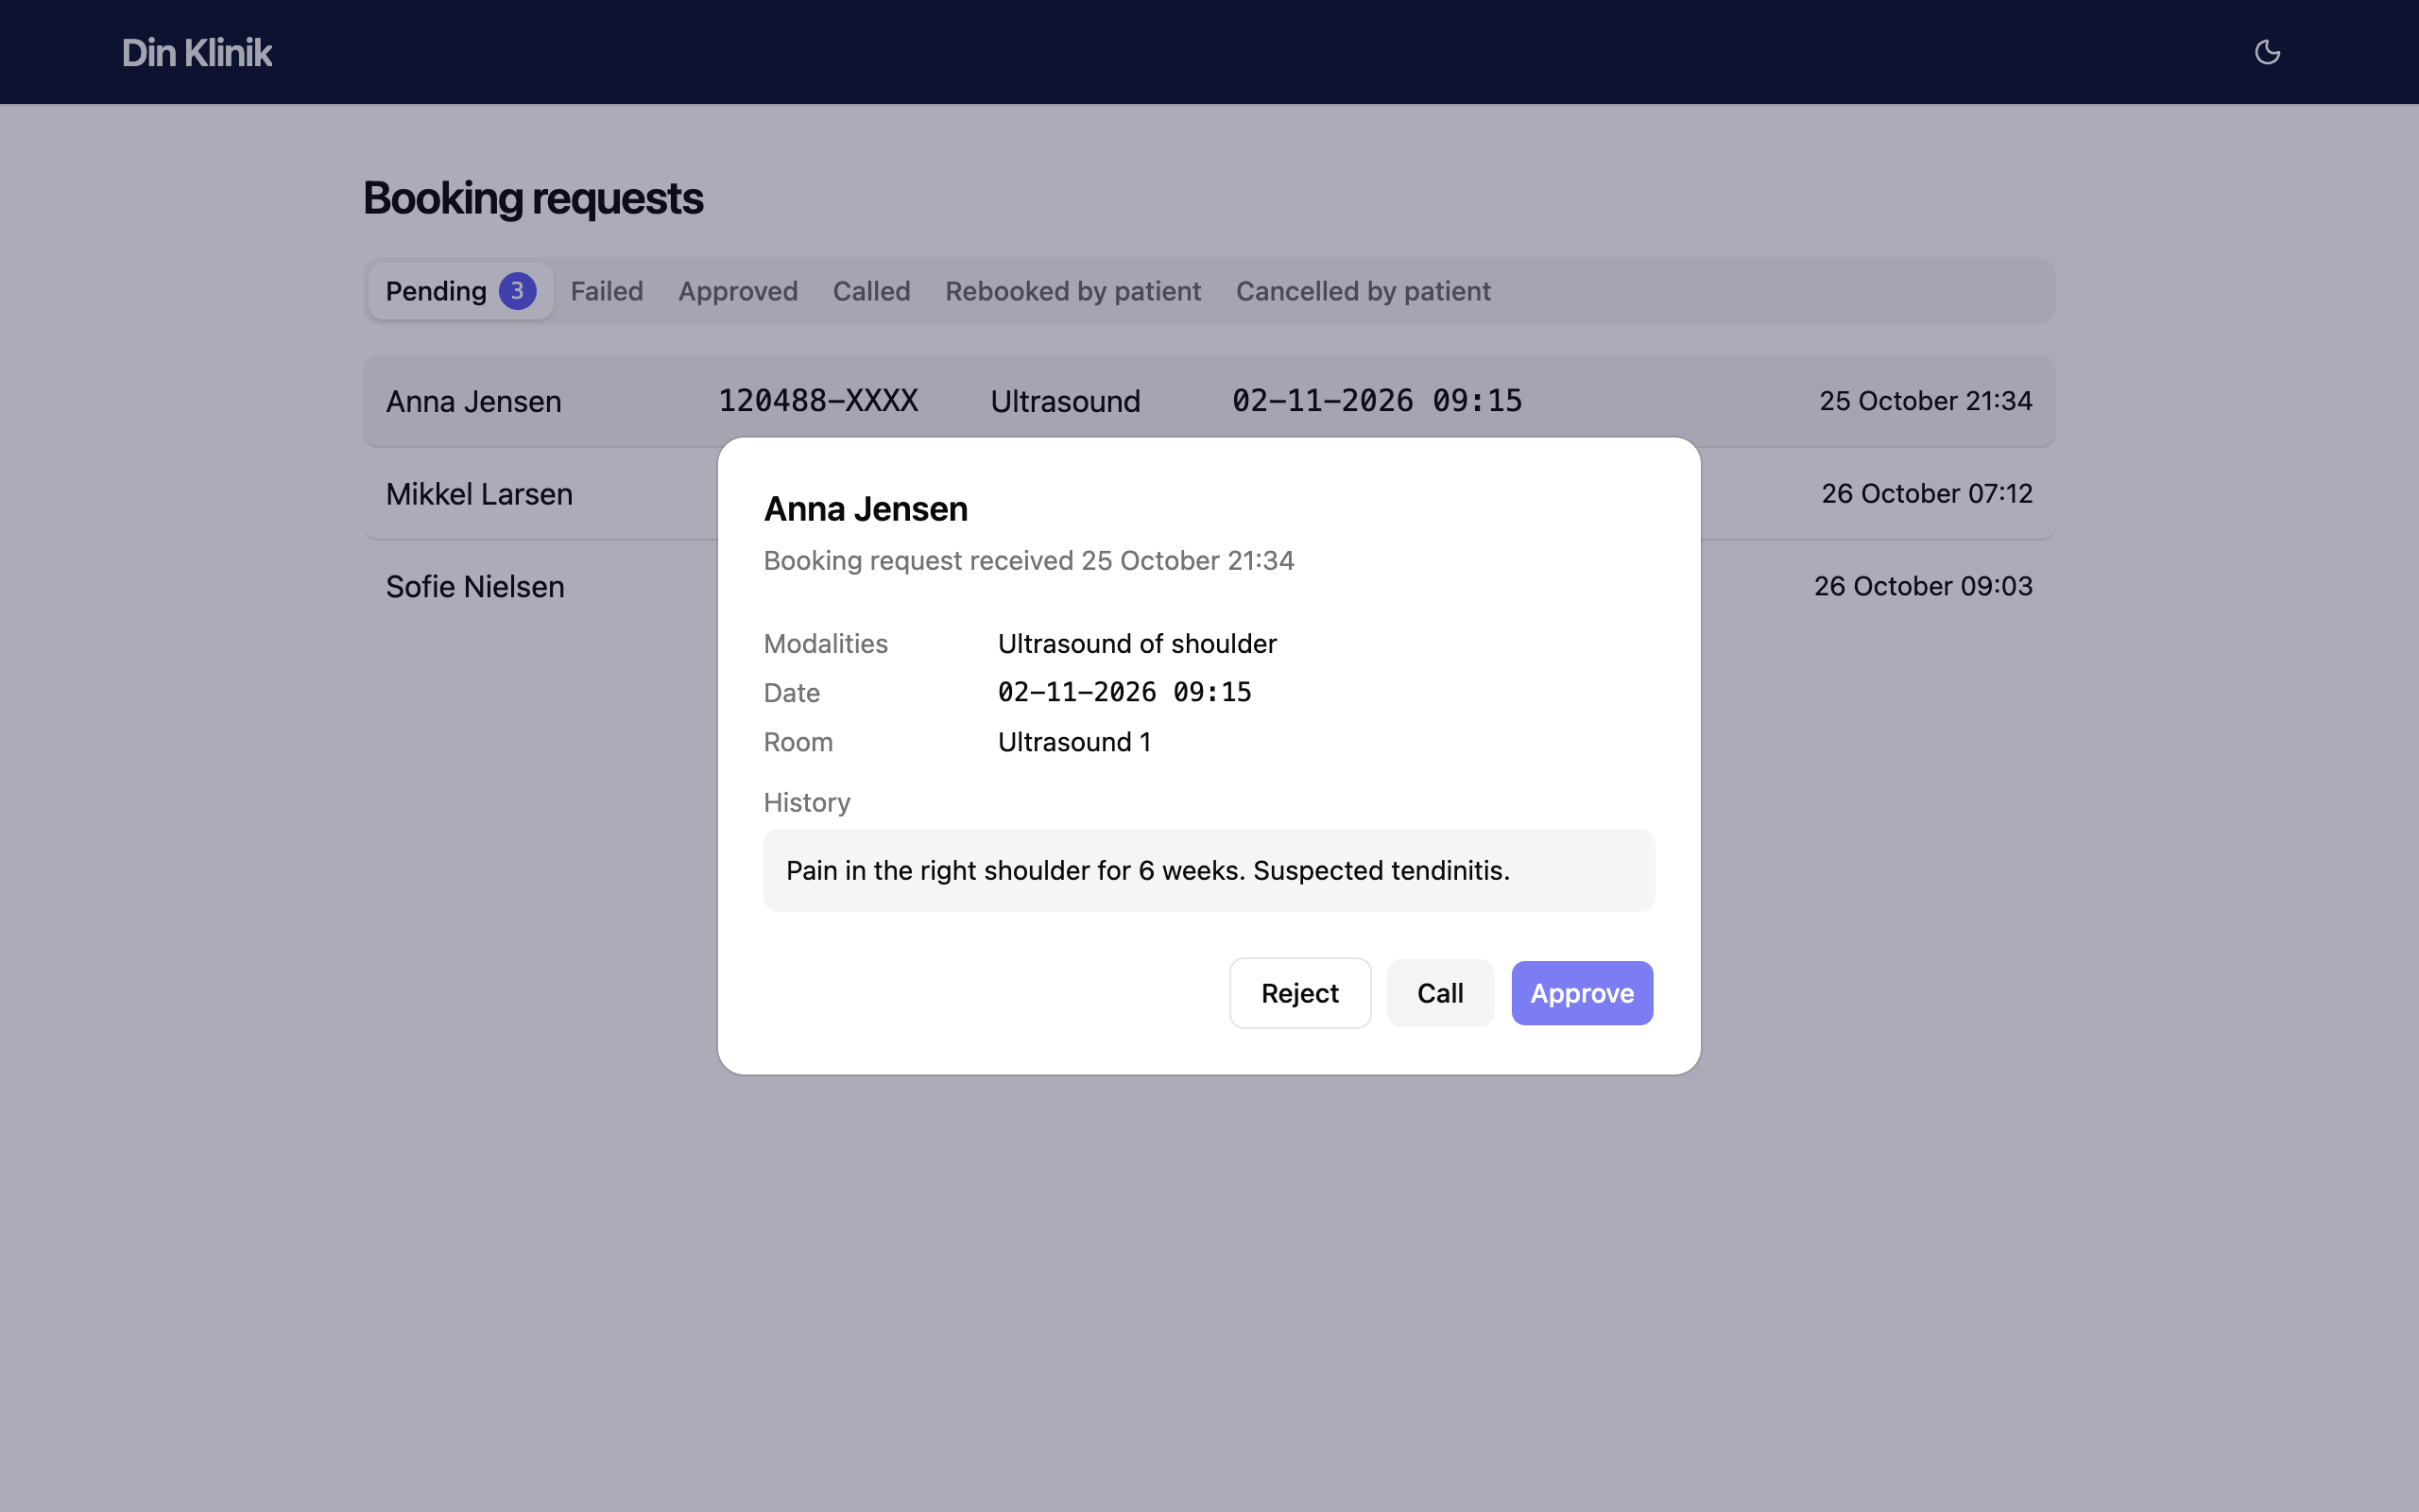Click the Room label in dialog
This screenshot has height=1512, width=2419.
pyautogui.click(x=798, y=742)
